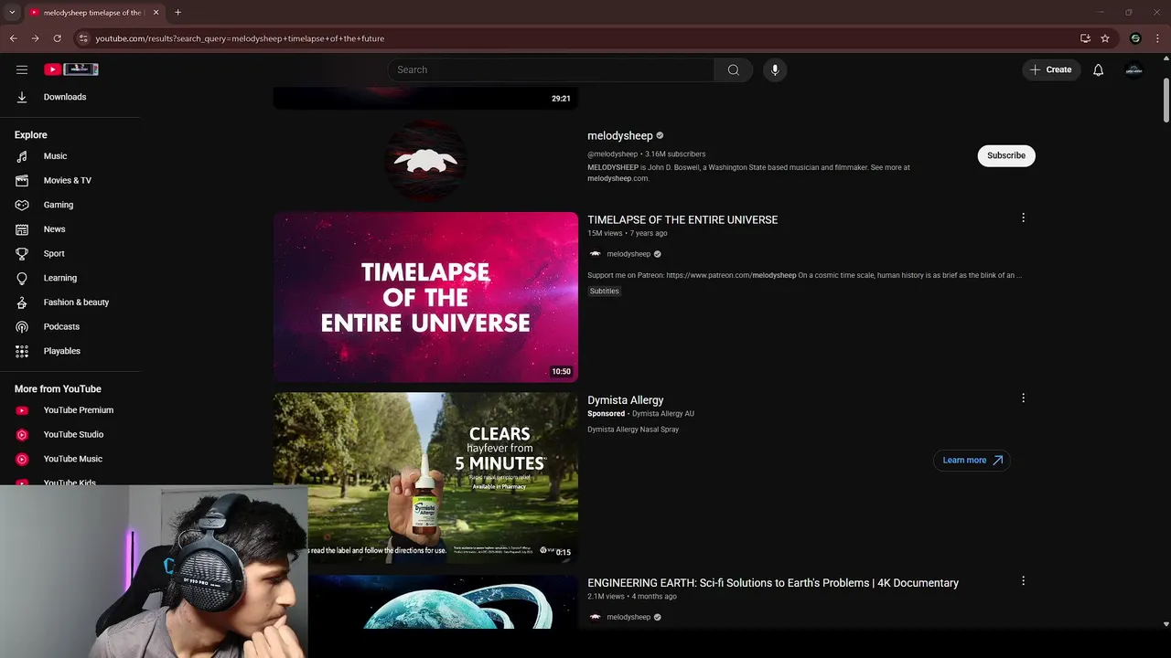Close the melodysheep timelapse browser tab
This screenshot has height=658, width=1171.
(156, 13)
